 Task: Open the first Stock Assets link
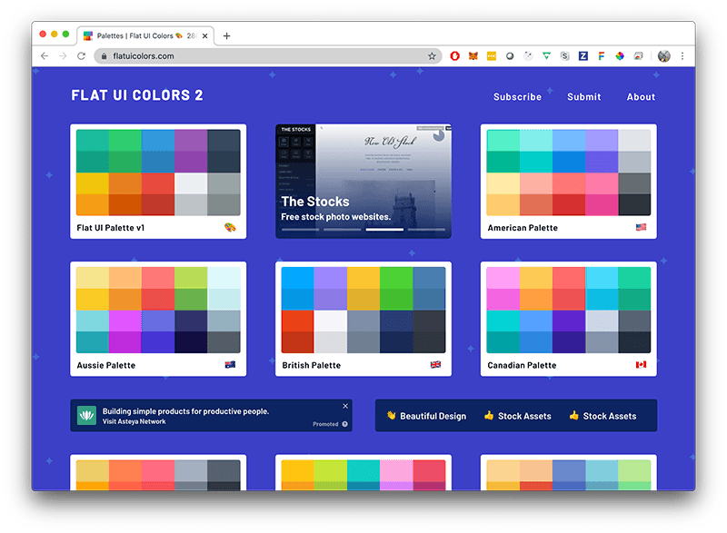pyautogui.click(x=518, y=416)
